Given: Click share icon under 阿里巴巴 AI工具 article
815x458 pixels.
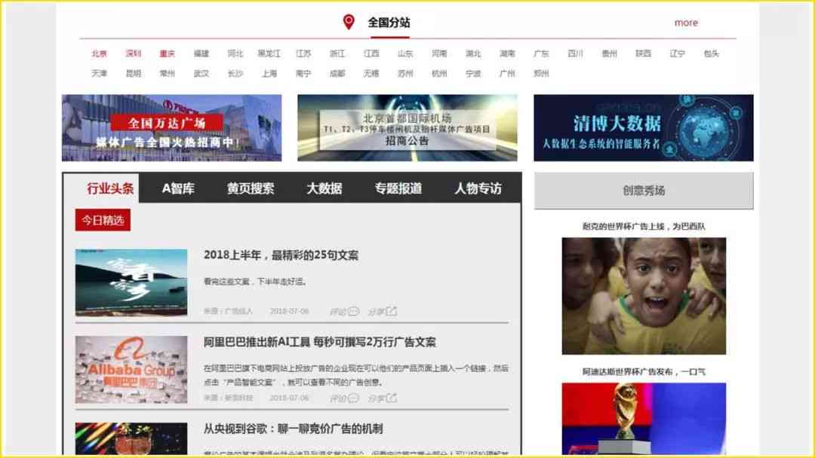Looking at the screenshot, I should coord(392,398).
